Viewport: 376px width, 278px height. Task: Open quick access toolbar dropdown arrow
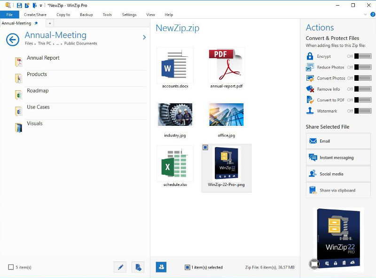(x=41, y=6)
